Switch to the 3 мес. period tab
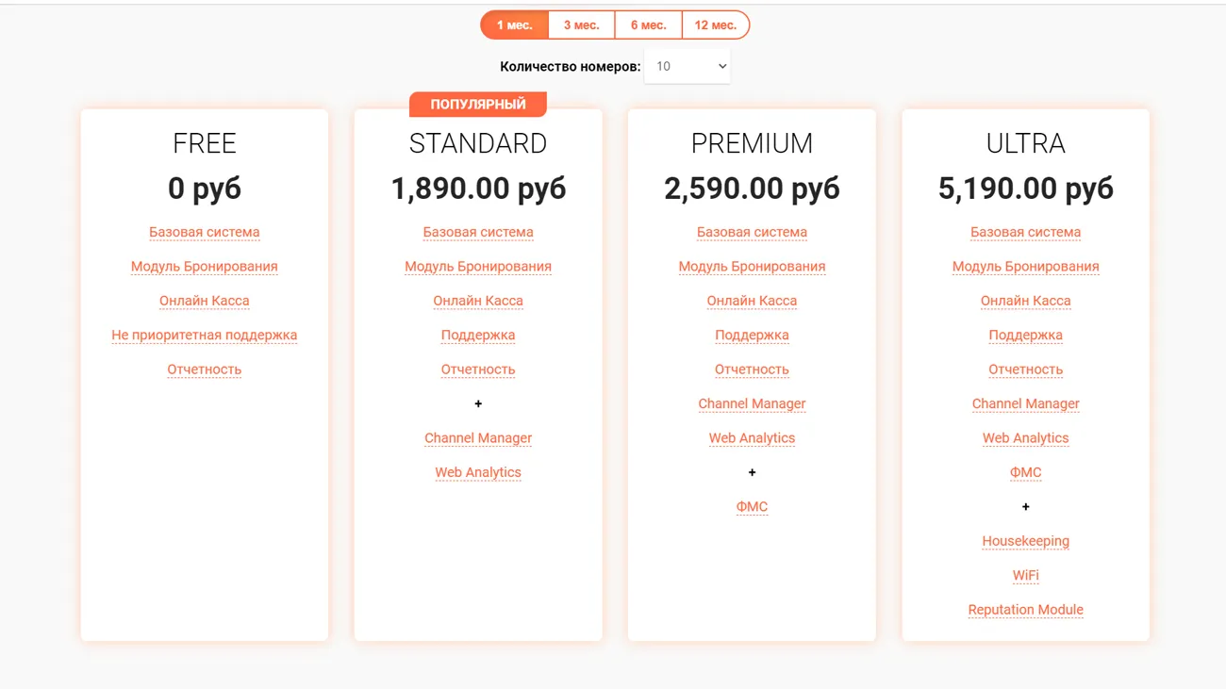Image resolution: width=1226 pixels, height=689 pixels. [x=581, y=25]
